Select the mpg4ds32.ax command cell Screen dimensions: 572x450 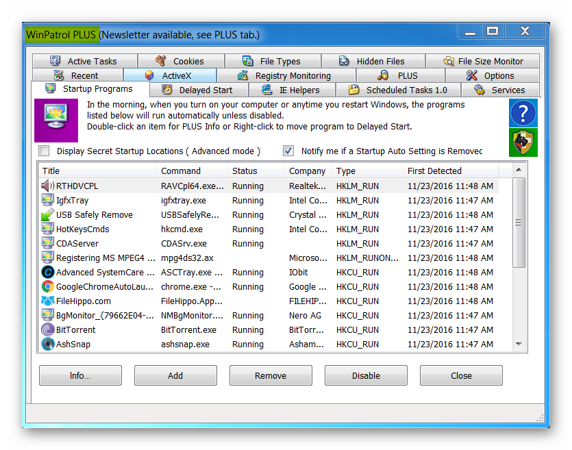tap(187, 258)
